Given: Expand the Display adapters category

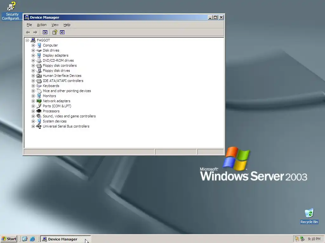Looking at the screenshot, I should [x=33, y=55].
